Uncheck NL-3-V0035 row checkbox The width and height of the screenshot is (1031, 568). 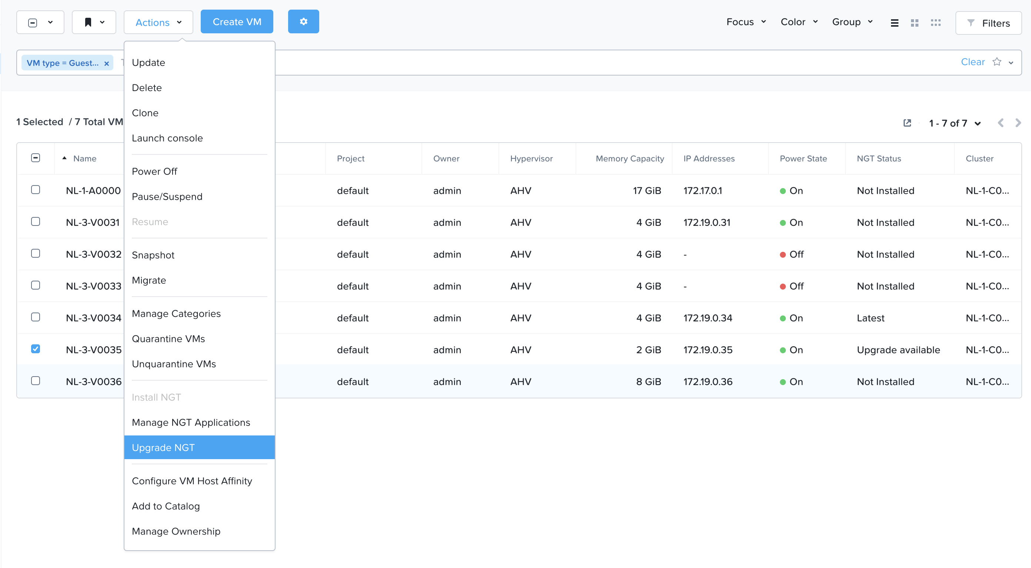pyautogui.click(x=36, y=349)
